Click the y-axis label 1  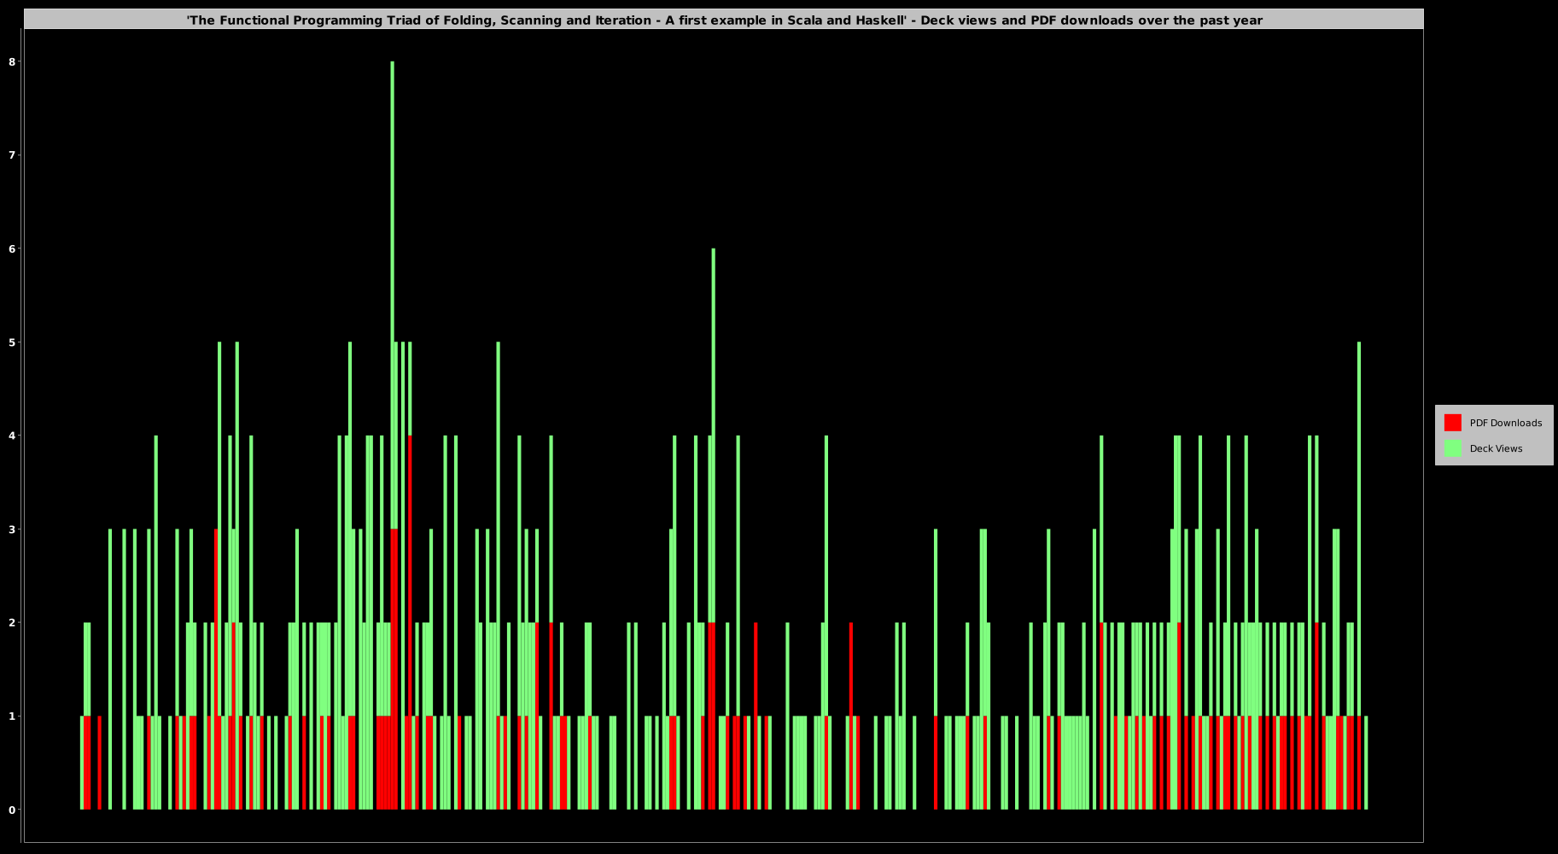[x=12, y=716]
